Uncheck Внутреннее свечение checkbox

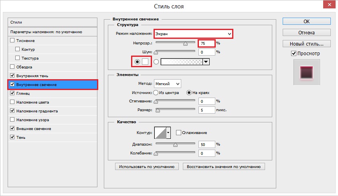(12, 84)
